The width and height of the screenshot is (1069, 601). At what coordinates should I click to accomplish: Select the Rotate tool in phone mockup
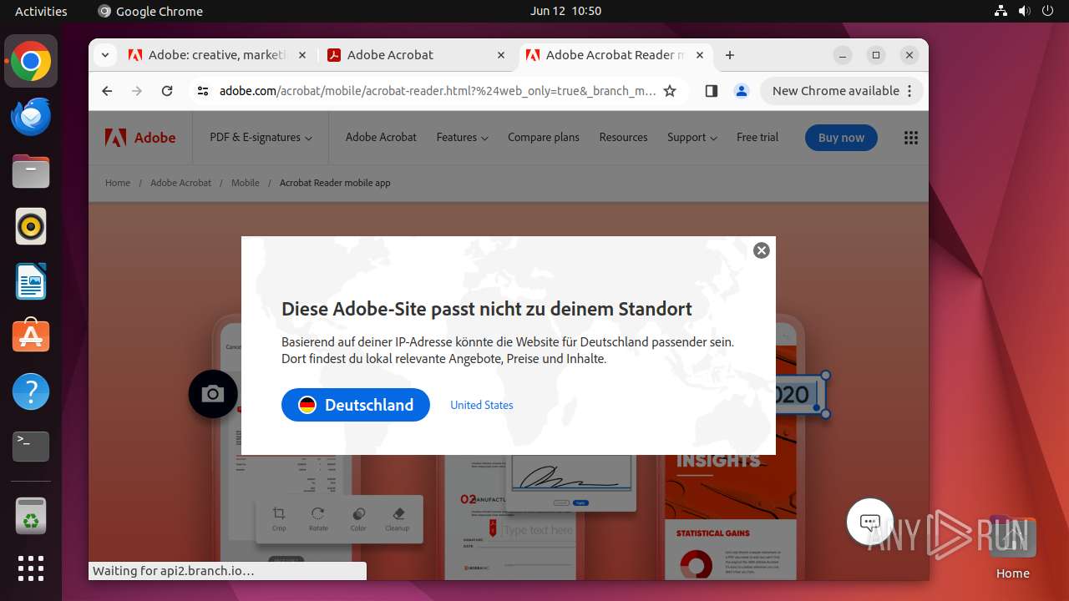click(318, 519)
